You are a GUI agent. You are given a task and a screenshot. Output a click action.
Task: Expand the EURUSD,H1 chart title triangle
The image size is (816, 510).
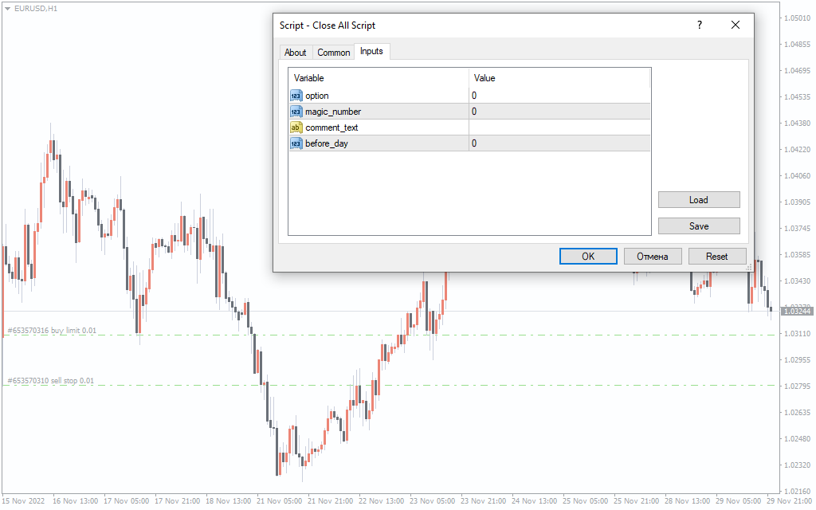pos(7,8)
